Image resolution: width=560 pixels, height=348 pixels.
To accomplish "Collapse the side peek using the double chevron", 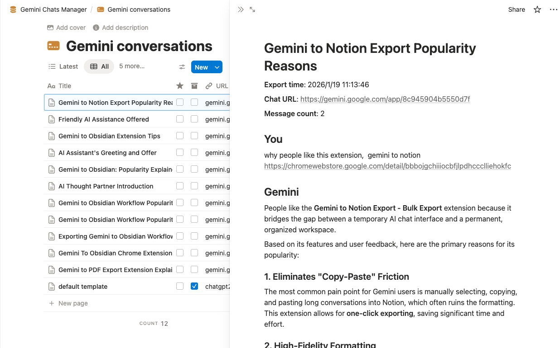I will click(241, 9).
